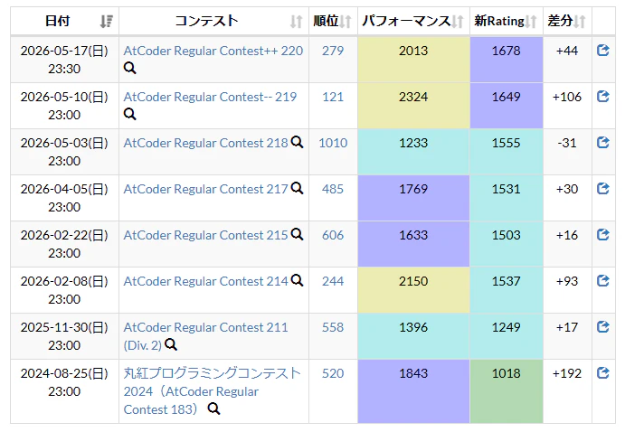This screenshot has height=432, width=625.
Task: Open AtCoder Regular Contest 218 link
Action: (205, 143)
